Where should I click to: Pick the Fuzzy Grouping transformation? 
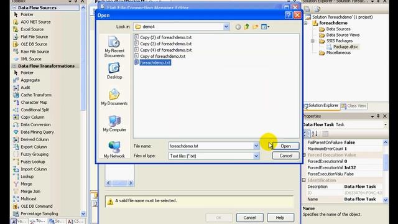pos(34,154)
